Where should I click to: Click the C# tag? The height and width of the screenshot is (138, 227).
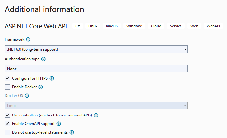[x=78, y=26]
